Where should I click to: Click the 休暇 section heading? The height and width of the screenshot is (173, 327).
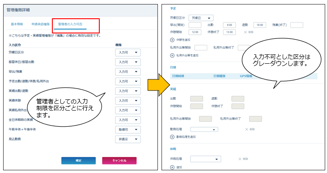[x=173, y=149]
